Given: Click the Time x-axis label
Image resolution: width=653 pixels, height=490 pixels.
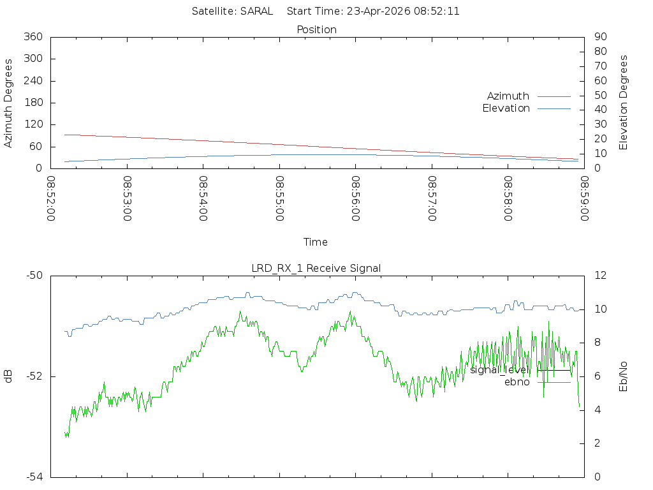Looking at the screenshot, I should coord(316,242).
